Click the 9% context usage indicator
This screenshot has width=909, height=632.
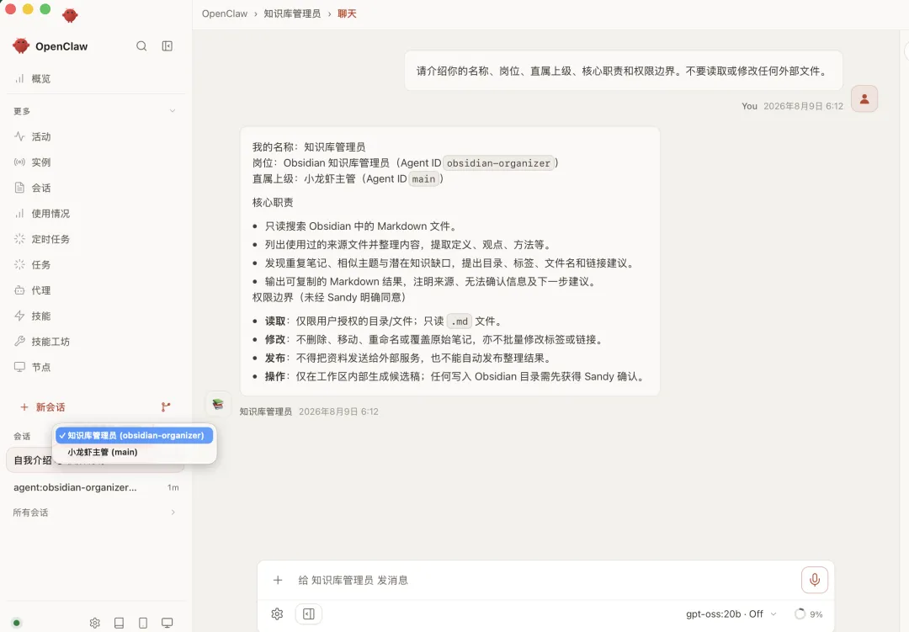(809, 614)
